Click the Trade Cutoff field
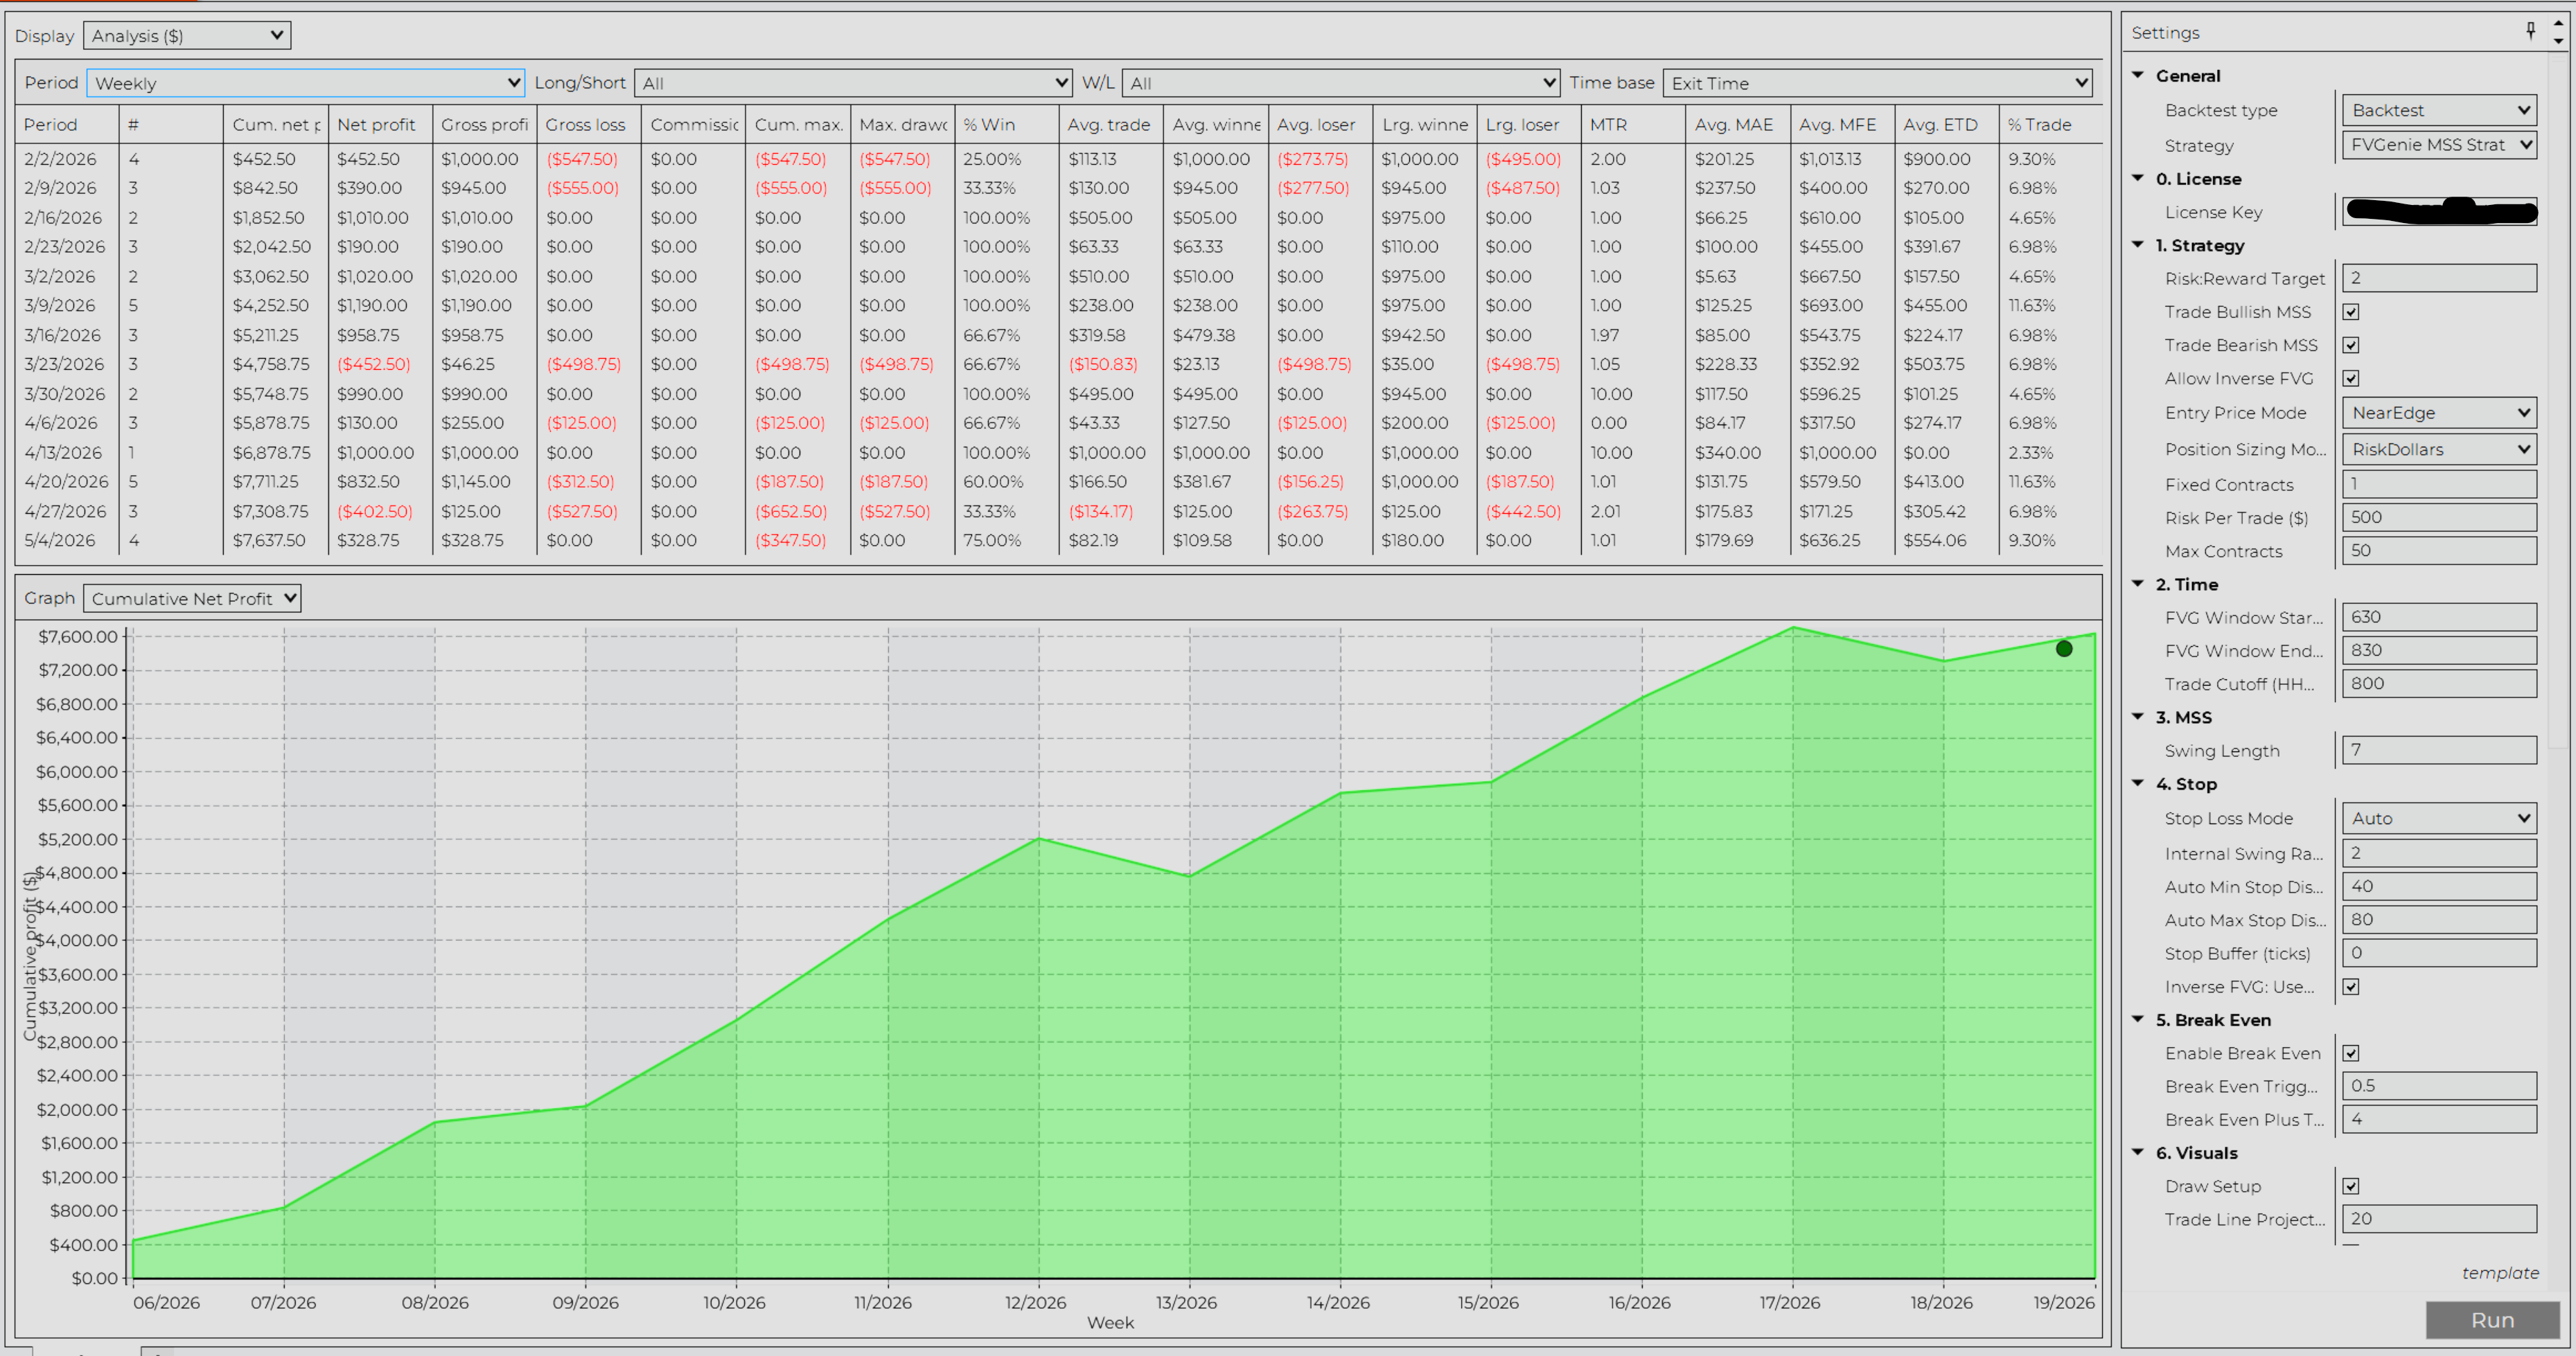 pyautogui.click(x=2439, y=684)
